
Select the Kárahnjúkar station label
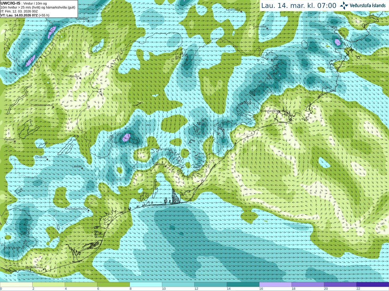(233, 10)
